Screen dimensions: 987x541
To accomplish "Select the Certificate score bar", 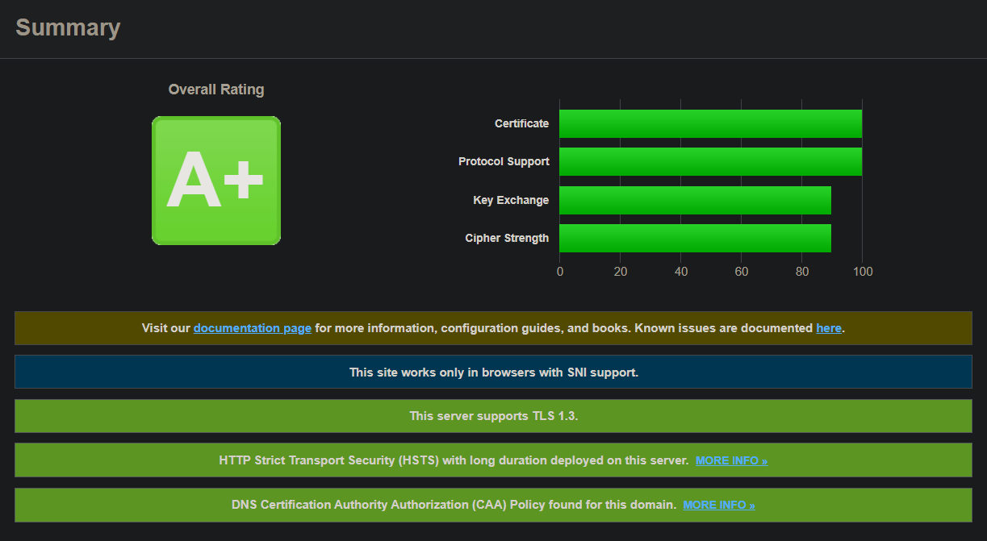I will [710, 123].
